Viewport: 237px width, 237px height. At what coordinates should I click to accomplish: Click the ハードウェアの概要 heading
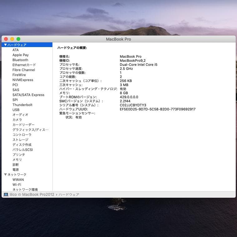pos(72,48)
